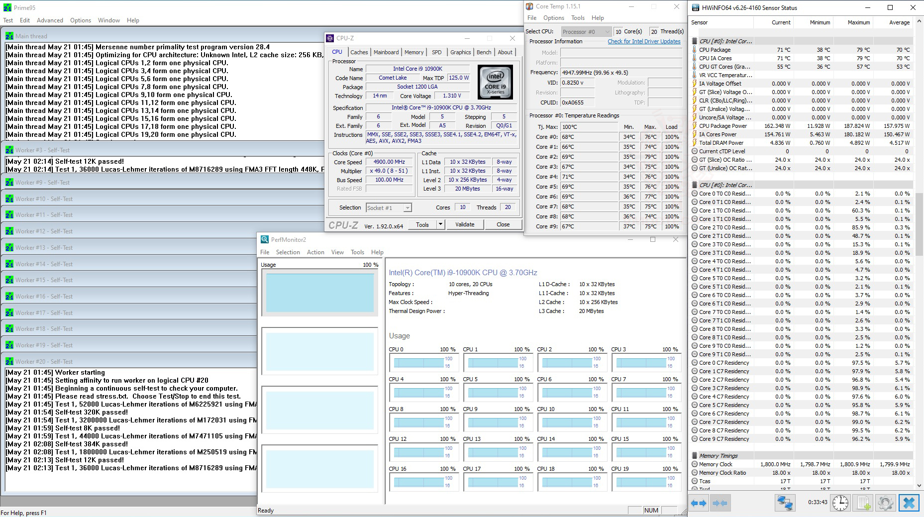The width and height of the screenshot is (924, 517).
Task: Click the Validate button in CPU-Z
Action: click(464, 224)
